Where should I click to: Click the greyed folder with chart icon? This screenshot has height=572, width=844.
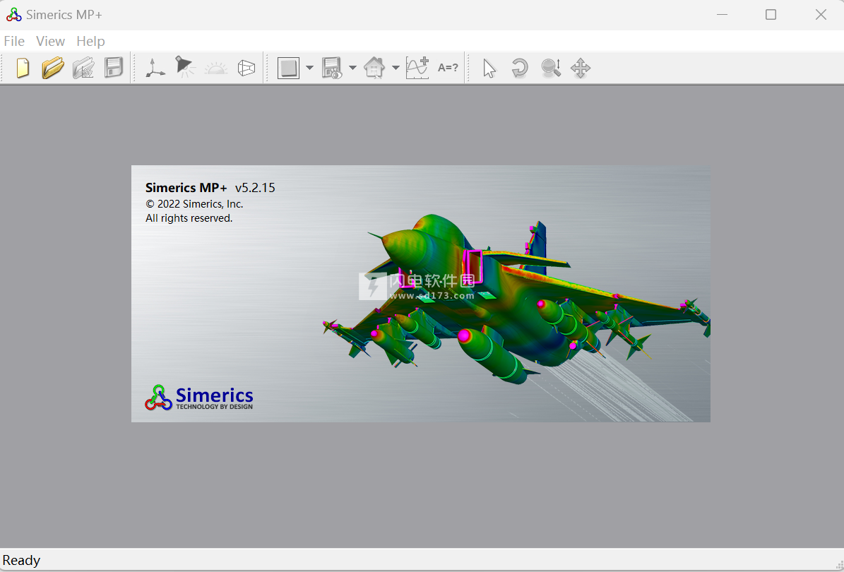click(x=83, y=68)
